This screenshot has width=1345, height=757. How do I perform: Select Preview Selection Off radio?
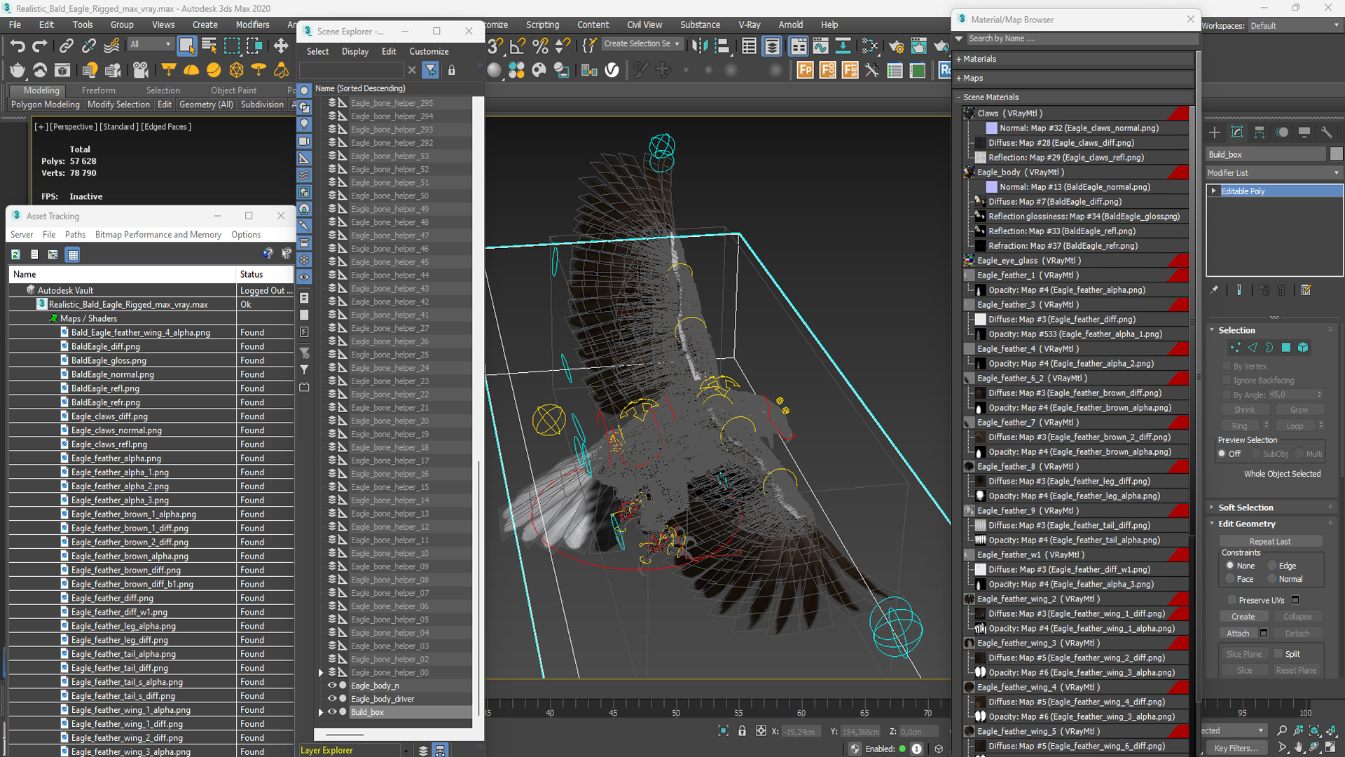pyautogui.click(x=1222, y=453)
